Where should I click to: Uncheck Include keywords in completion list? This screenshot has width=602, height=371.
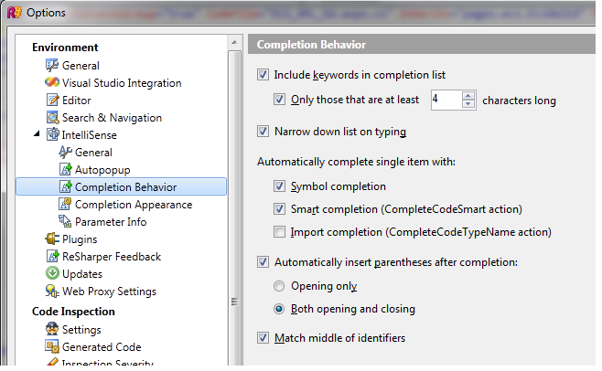[x=263, y=74]
